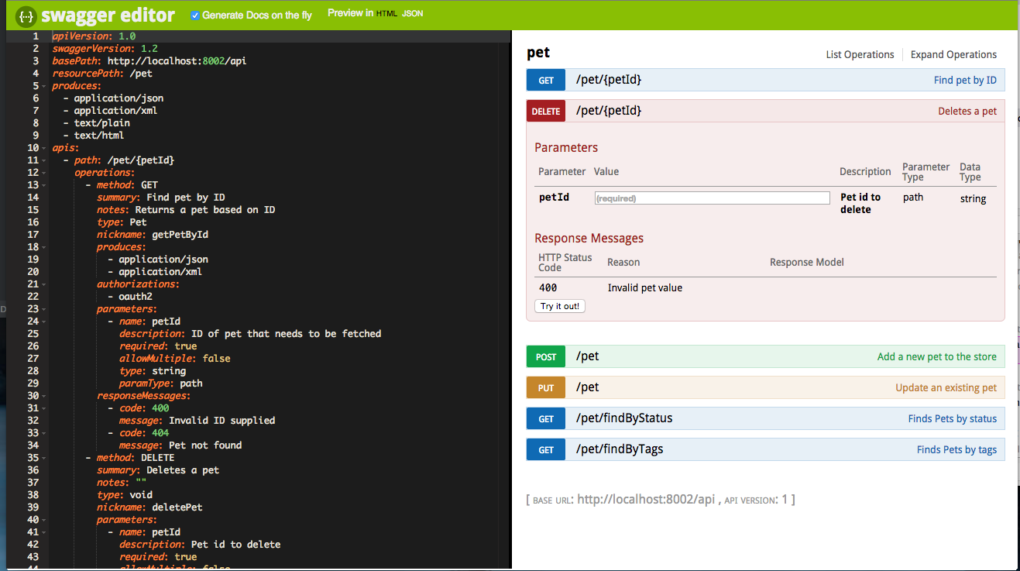Click the pet resource heading
This screenshot has height=571, width=1020.
[x=538, y=53]
